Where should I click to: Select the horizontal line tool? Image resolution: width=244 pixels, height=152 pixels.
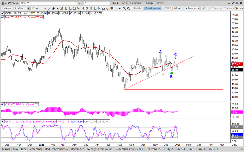pyautogui.click(x=37, y=8)
